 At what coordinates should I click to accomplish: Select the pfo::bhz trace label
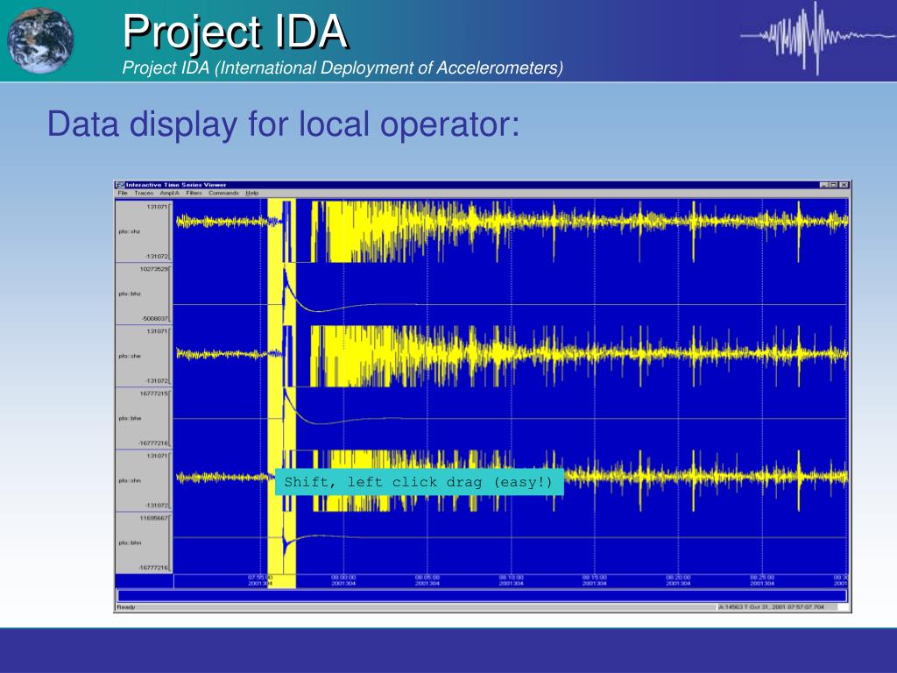(x=130, y=294)
